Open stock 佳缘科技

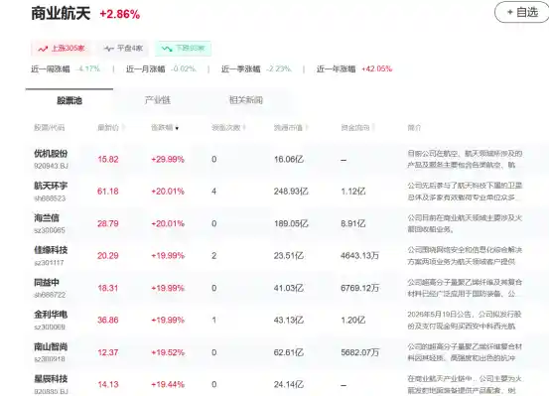(51, 250)
